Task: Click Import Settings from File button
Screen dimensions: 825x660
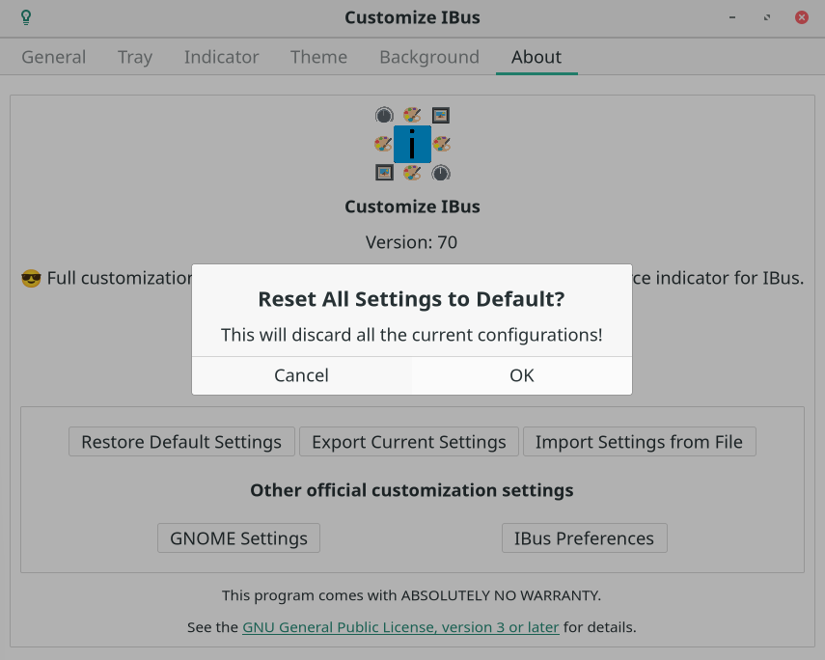Action: pos(640,442)
